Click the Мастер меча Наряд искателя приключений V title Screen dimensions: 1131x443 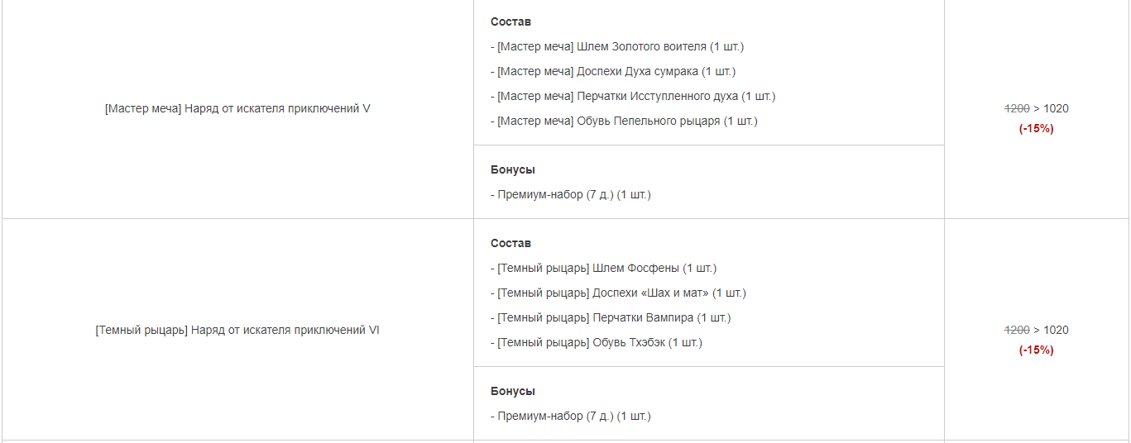tap(237, 108)
